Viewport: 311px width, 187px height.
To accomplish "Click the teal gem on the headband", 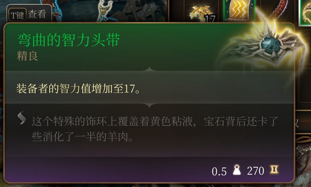I will point(271,45).
